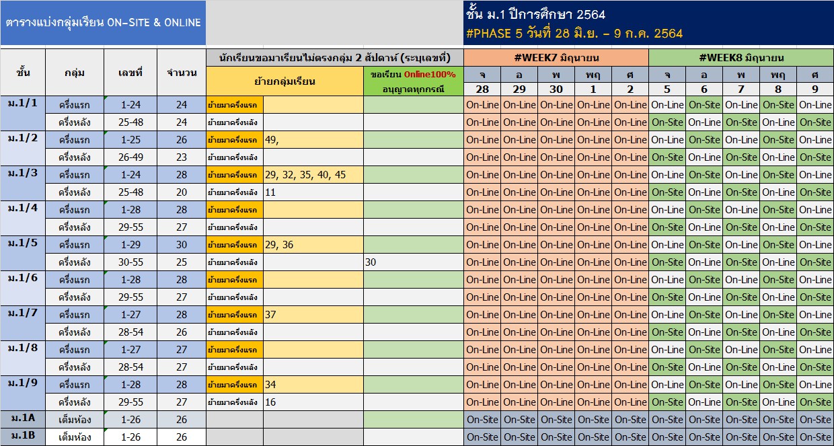The width and height of the screenshot is (834, 446).
Task: Select the '#WEEK8 มิถุนายน' header
Action: click(x=741, y=57)
